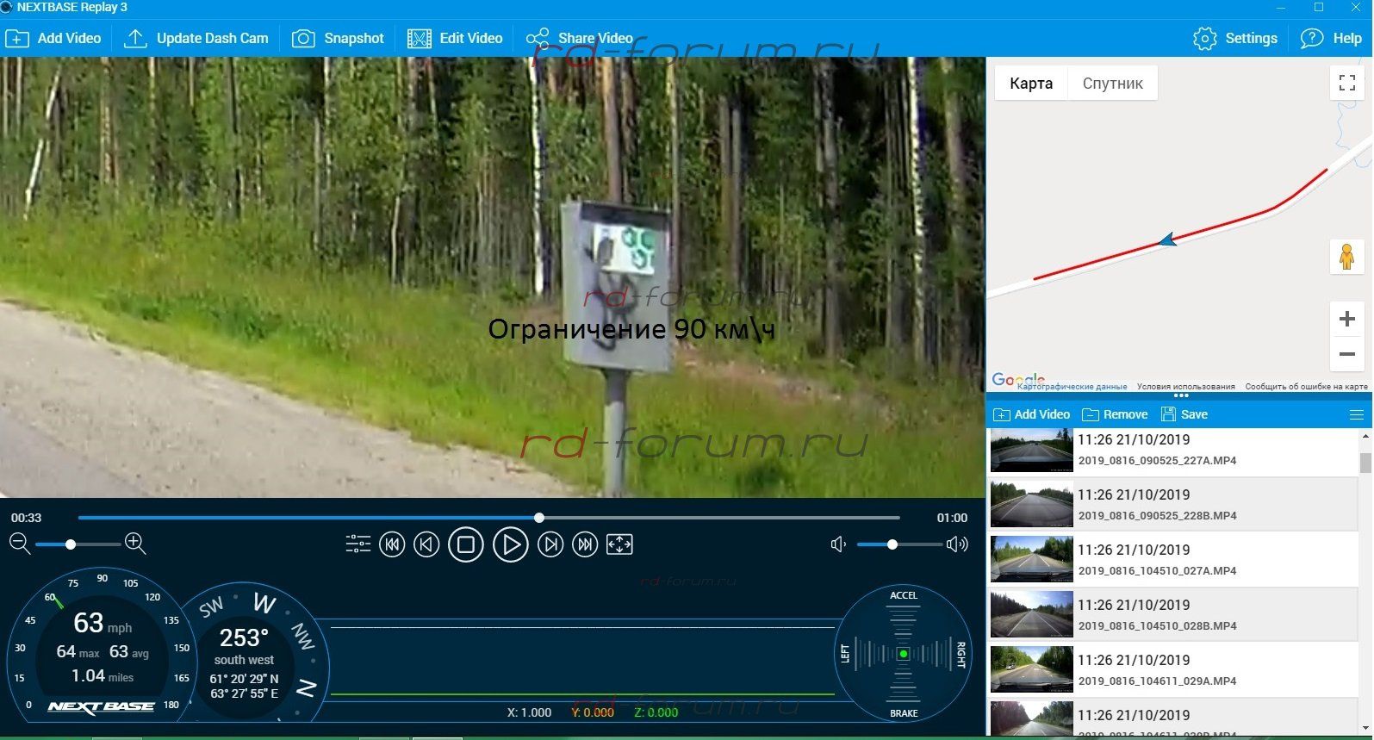Zoom out on the map

click(x=1347, y=354)
